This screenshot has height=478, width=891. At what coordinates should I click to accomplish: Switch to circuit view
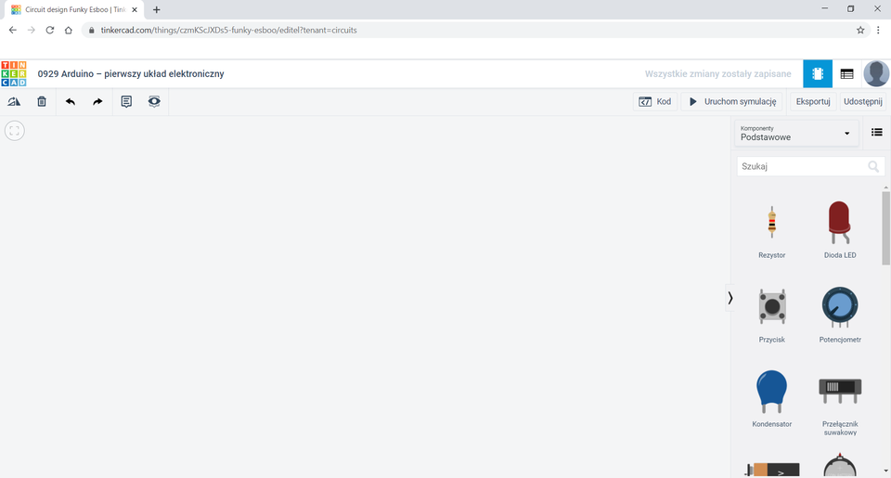pos(818,73)
